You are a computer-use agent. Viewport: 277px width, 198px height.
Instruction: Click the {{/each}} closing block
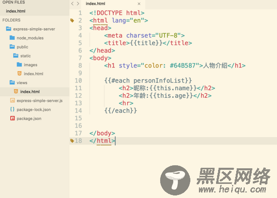point(120,111)
